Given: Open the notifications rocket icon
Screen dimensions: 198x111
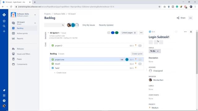Looking at the screenshot, I should 4,90.
